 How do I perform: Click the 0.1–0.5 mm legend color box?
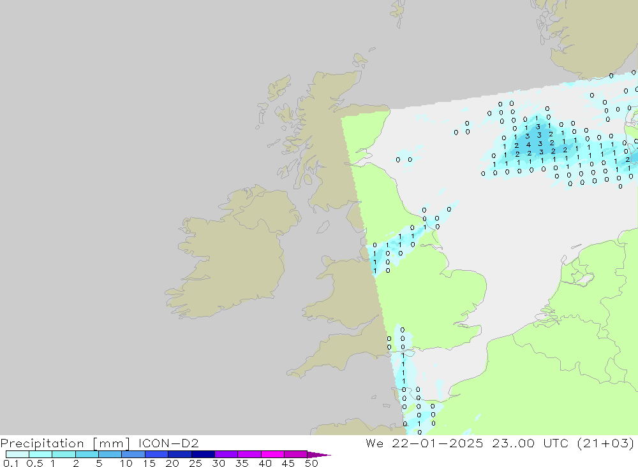(17, 454)
